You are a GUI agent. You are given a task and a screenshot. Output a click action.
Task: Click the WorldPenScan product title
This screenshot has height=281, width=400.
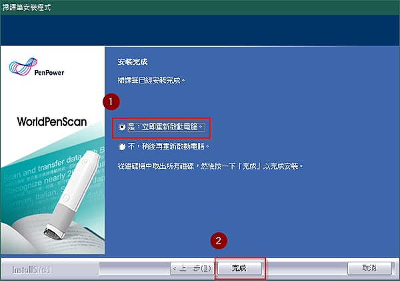(52, 121)
